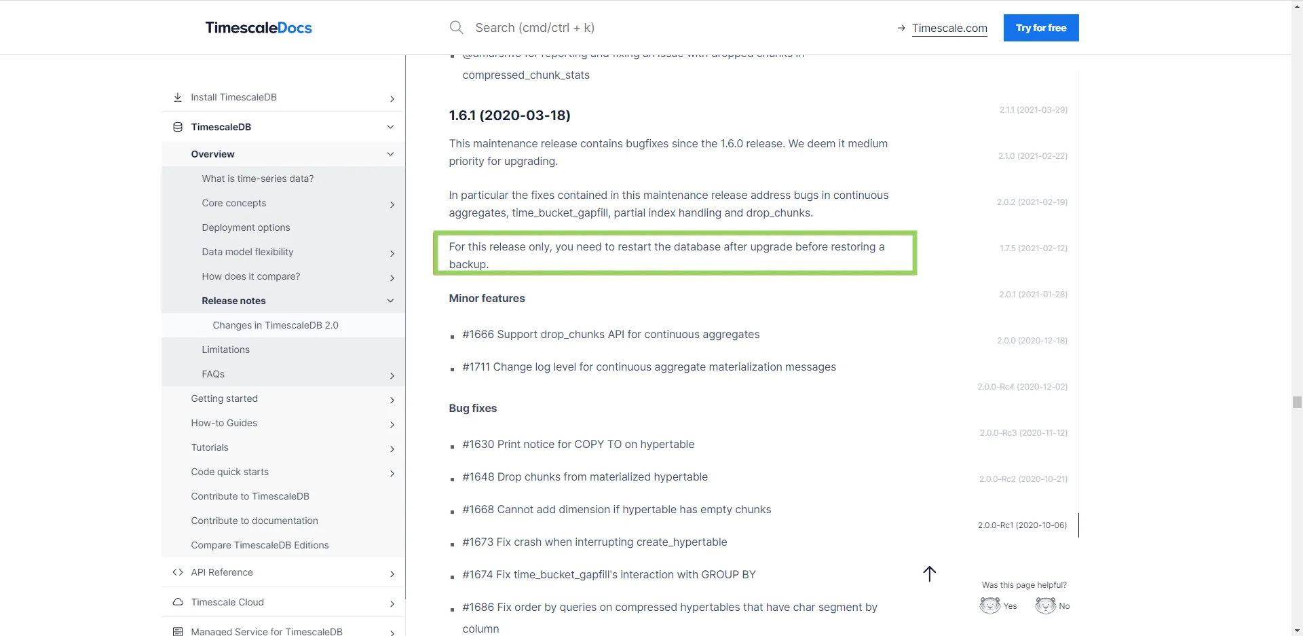This screenshot has width=1303, height=636.
Task: Expand API Reference chevron
Action: click(x=392, y=574)
